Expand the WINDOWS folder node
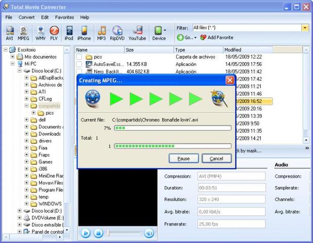This screenshot has height=243, width=313. click(x=26, y=204)
